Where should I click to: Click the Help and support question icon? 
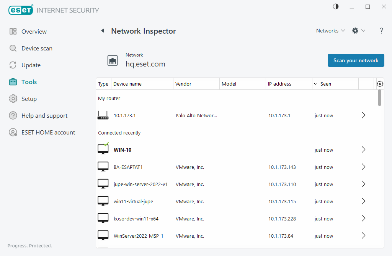coord(13,115)
